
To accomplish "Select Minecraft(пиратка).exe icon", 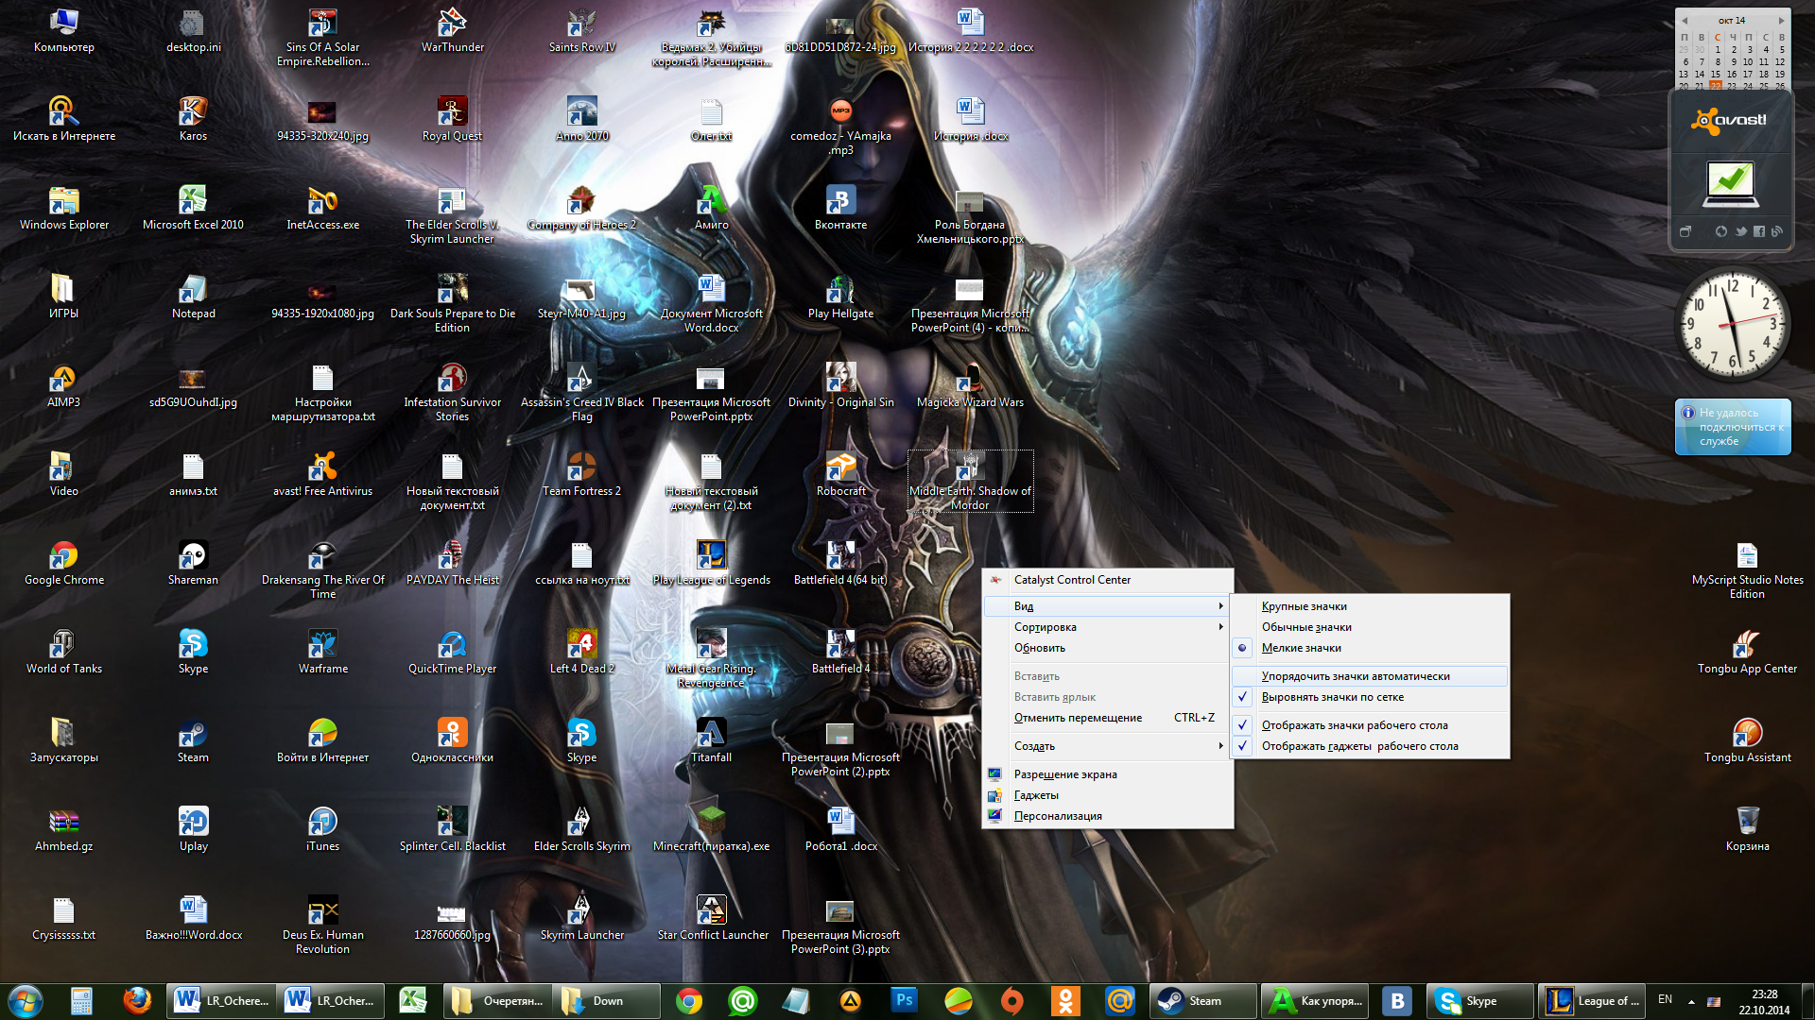I will [x=711, y=829].
